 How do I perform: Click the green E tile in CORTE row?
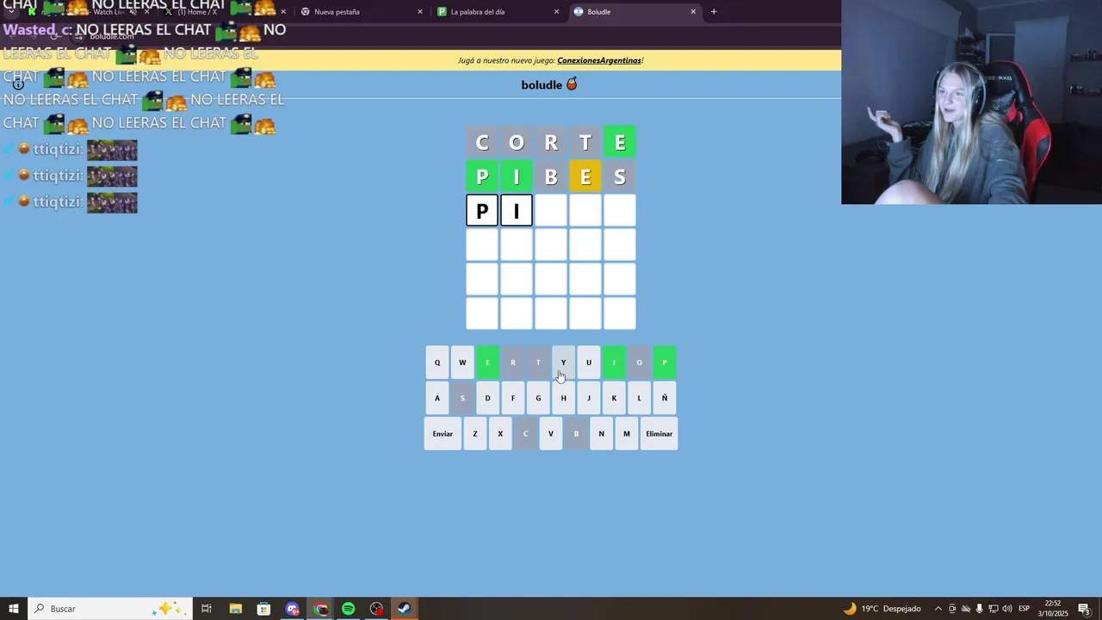tap(620, 142)
